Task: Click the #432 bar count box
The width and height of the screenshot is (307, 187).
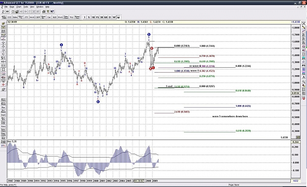Action: pyautogui.click(x=296, y=181)
